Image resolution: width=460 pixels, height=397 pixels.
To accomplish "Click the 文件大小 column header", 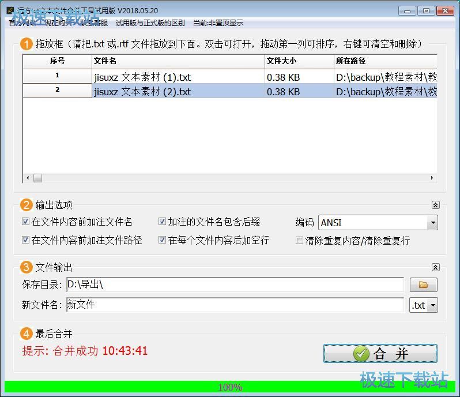I will pos(299,61).
